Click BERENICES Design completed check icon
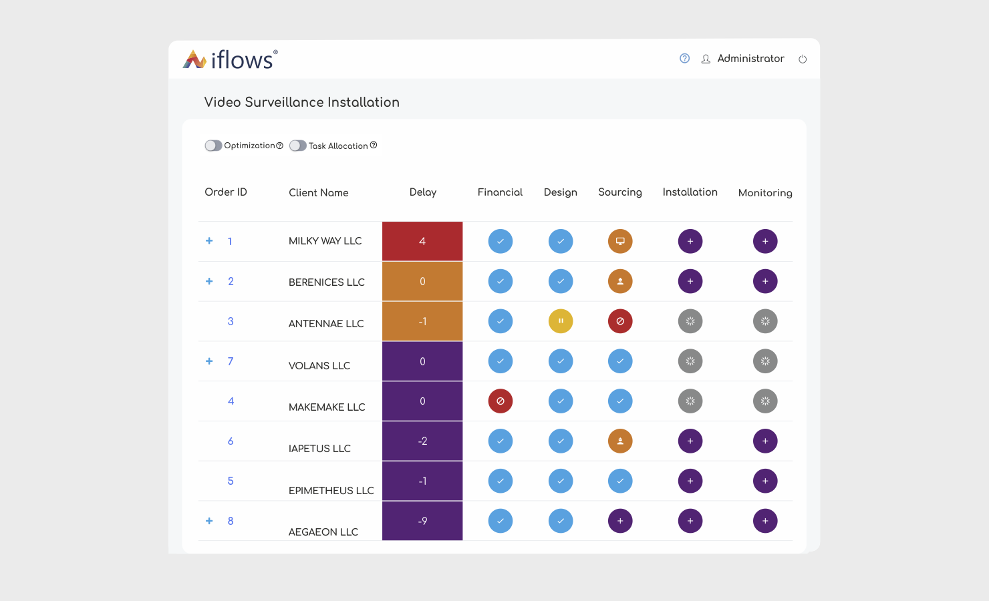 pyautogui.click(x=561, y=281)
